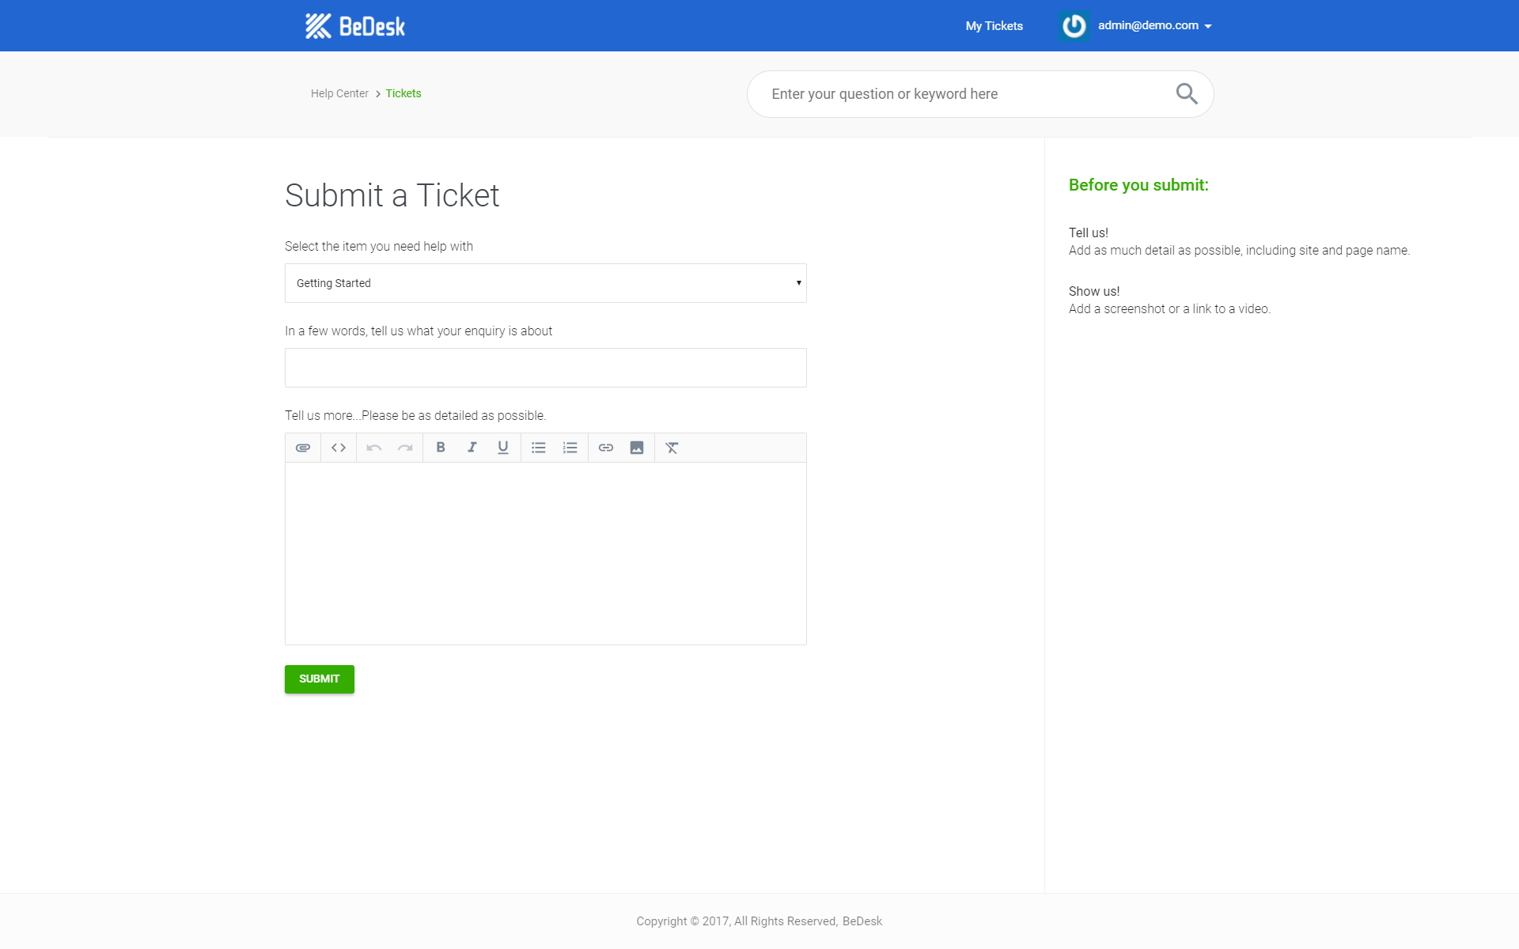Click the attachment paperclip icon in editor
The width and height of the screenshot is (1519, 949).
(x=303, y=448)
